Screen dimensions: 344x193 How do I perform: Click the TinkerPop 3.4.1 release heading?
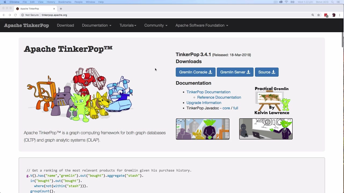[x=193, y=54]
